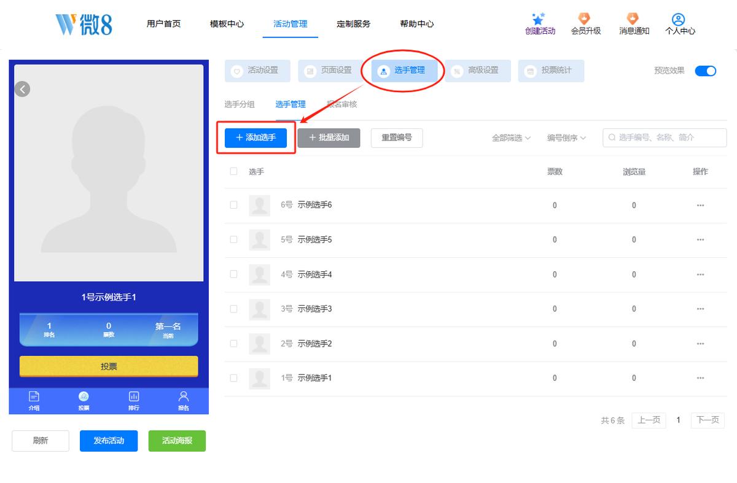Open more actions for 示例选手4
This screenshot has width=737, height=483.
point(700,274)
